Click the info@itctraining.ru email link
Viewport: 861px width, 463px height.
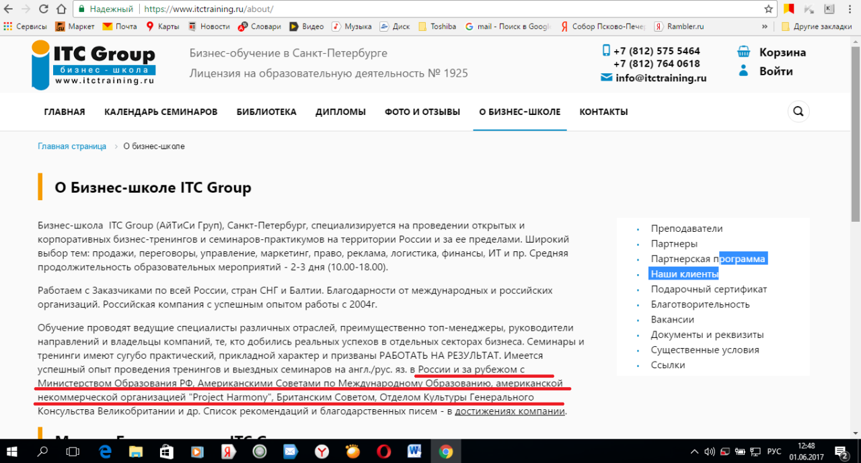click(661, 78)
